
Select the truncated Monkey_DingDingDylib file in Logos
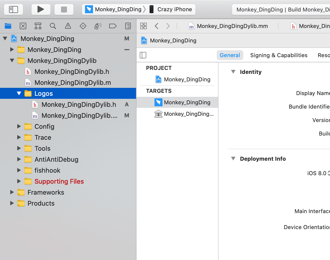click(x=68, y=116)
